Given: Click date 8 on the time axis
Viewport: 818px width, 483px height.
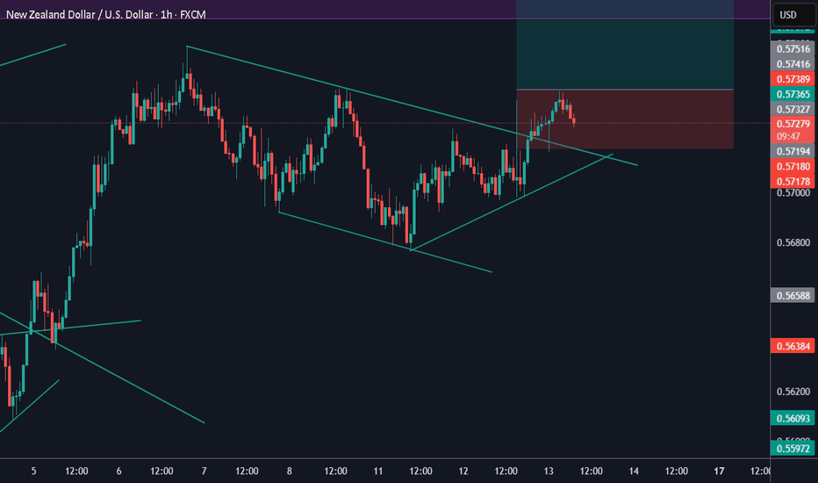Looking at the screenshot, I should click(x=290, y=471).
